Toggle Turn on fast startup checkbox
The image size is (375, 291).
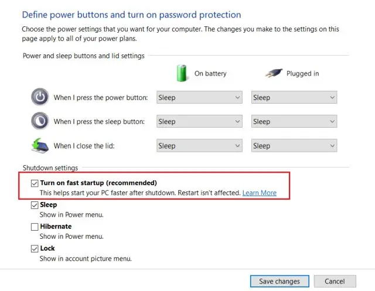35,183
